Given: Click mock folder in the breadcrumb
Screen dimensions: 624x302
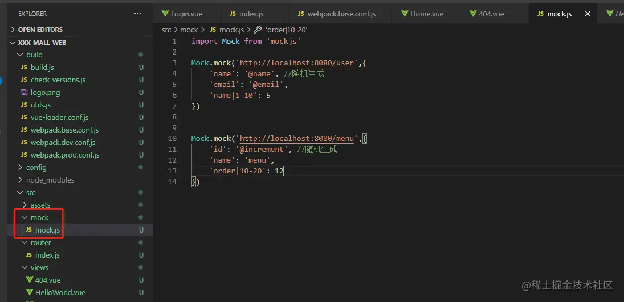Looking at the screenshot, I should tap(189, 30).
